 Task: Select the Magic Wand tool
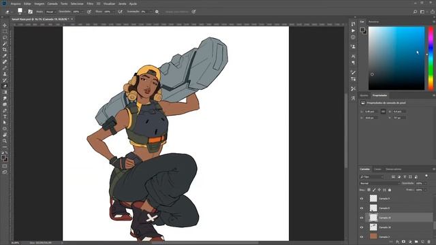(x=5, y=44)
